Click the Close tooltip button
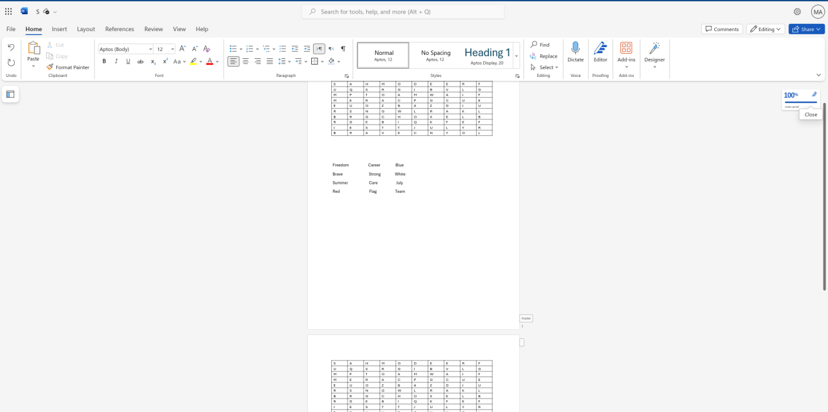The image size is (828, 412). coord(811,114)
